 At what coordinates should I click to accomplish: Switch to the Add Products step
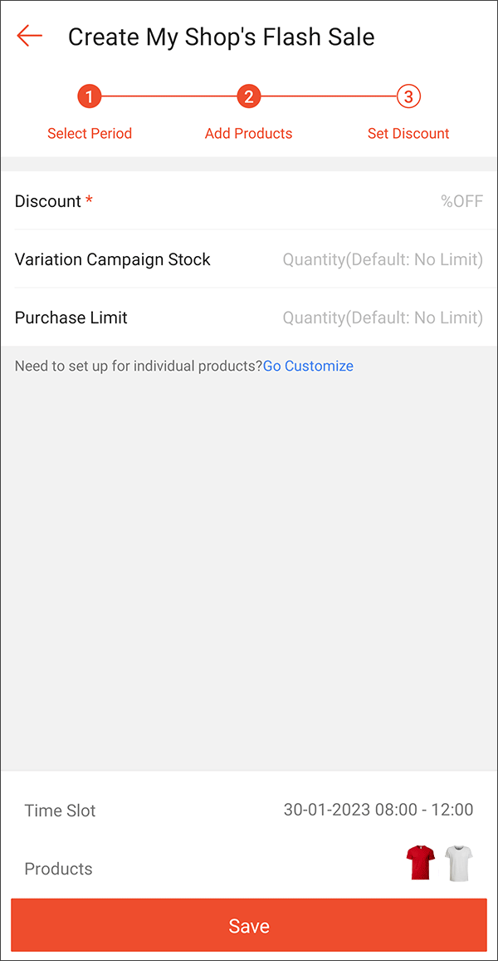[x=248, y=133]
